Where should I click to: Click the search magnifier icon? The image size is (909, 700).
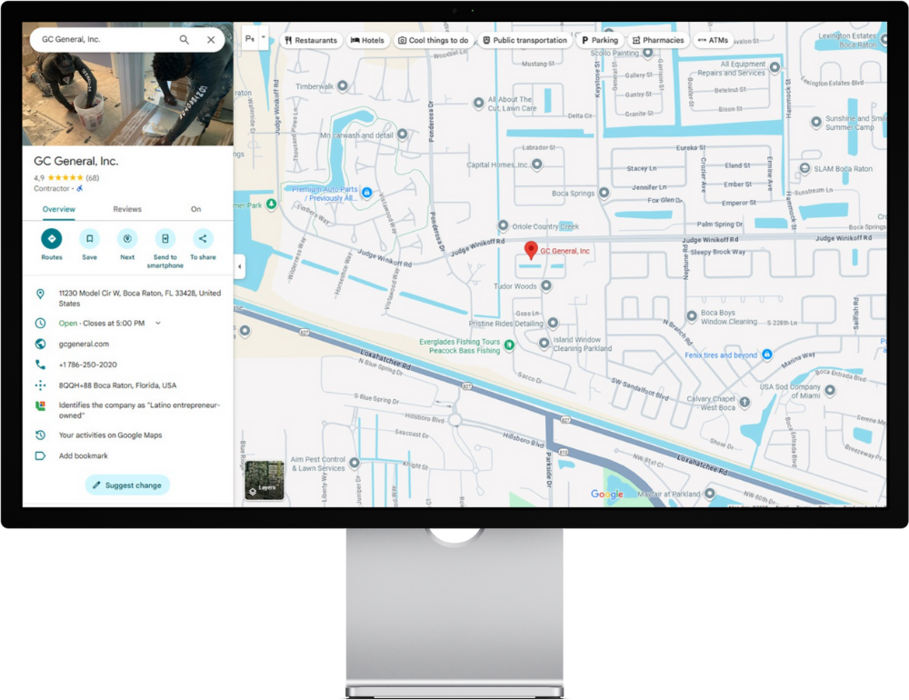pos(184,39)
